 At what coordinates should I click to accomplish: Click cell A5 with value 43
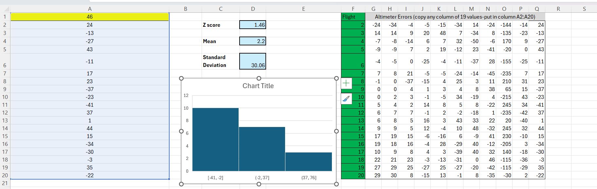click(x=90, y=49)
